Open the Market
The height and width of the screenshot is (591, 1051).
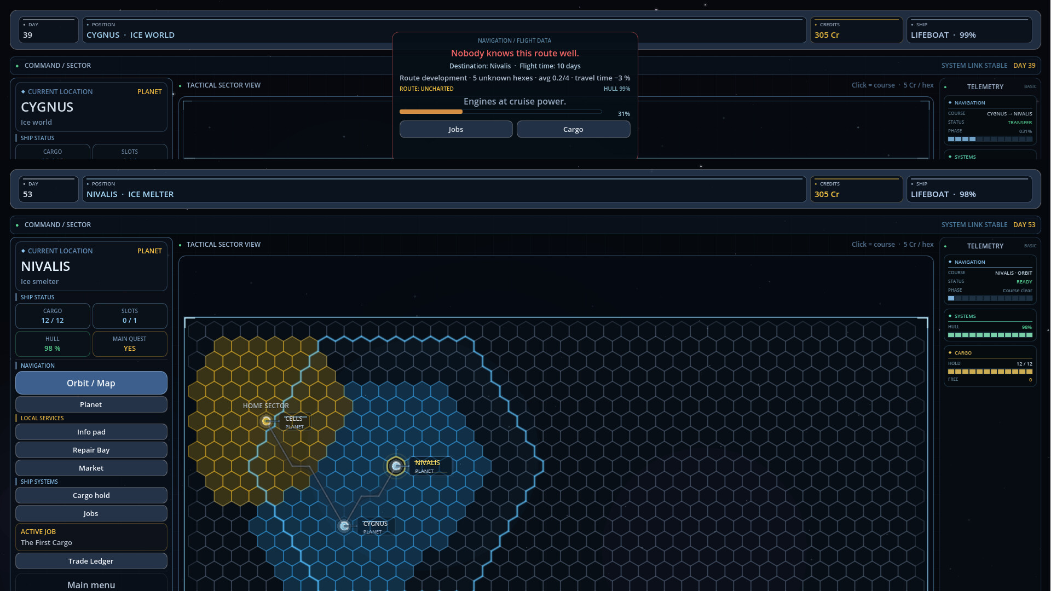pos(91,468)
